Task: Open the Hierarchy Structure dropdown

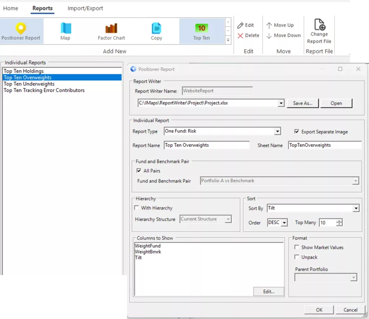Action: [x=228, y=219]
